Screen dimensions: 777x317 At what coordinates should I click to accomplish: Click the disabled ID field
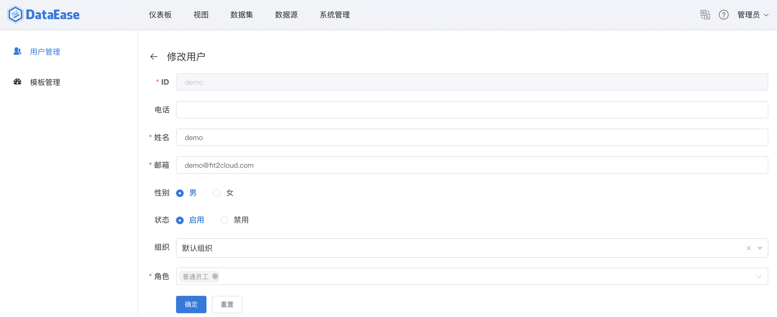[472, 82]
